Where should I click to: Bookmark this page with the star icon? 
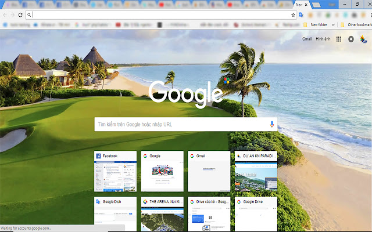click(293, 15)
